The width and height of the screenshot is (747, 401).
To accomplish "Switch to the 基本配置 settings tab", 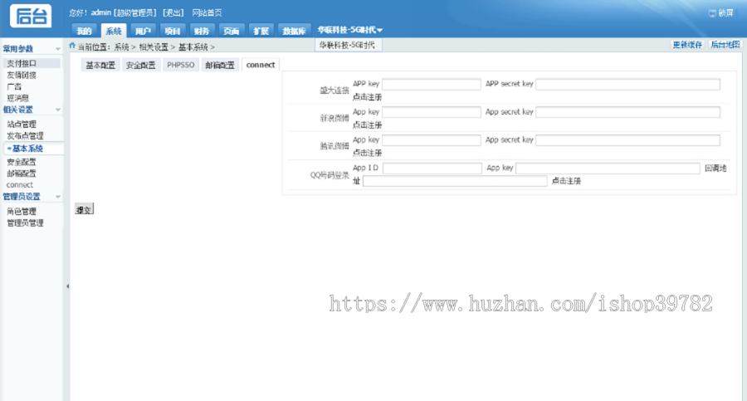I will pyautogui.click(x=100, y=65).
